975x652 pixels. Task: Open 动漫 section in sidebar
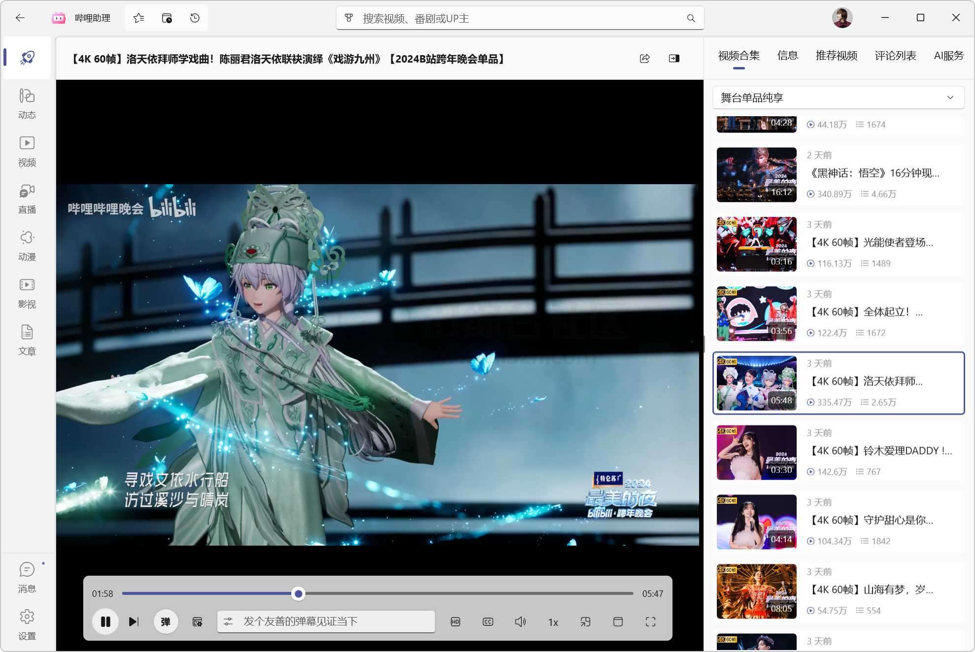tap(27, 246)
